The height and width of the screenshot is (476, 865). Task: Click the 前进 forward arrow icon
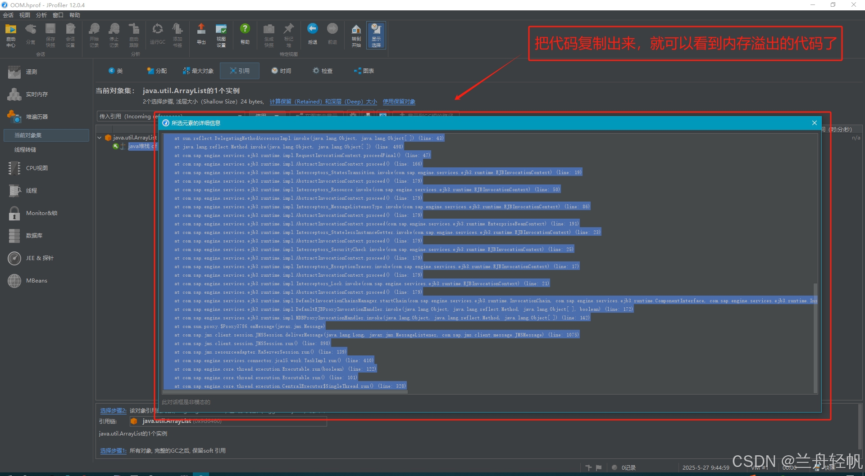pos(332,34)
